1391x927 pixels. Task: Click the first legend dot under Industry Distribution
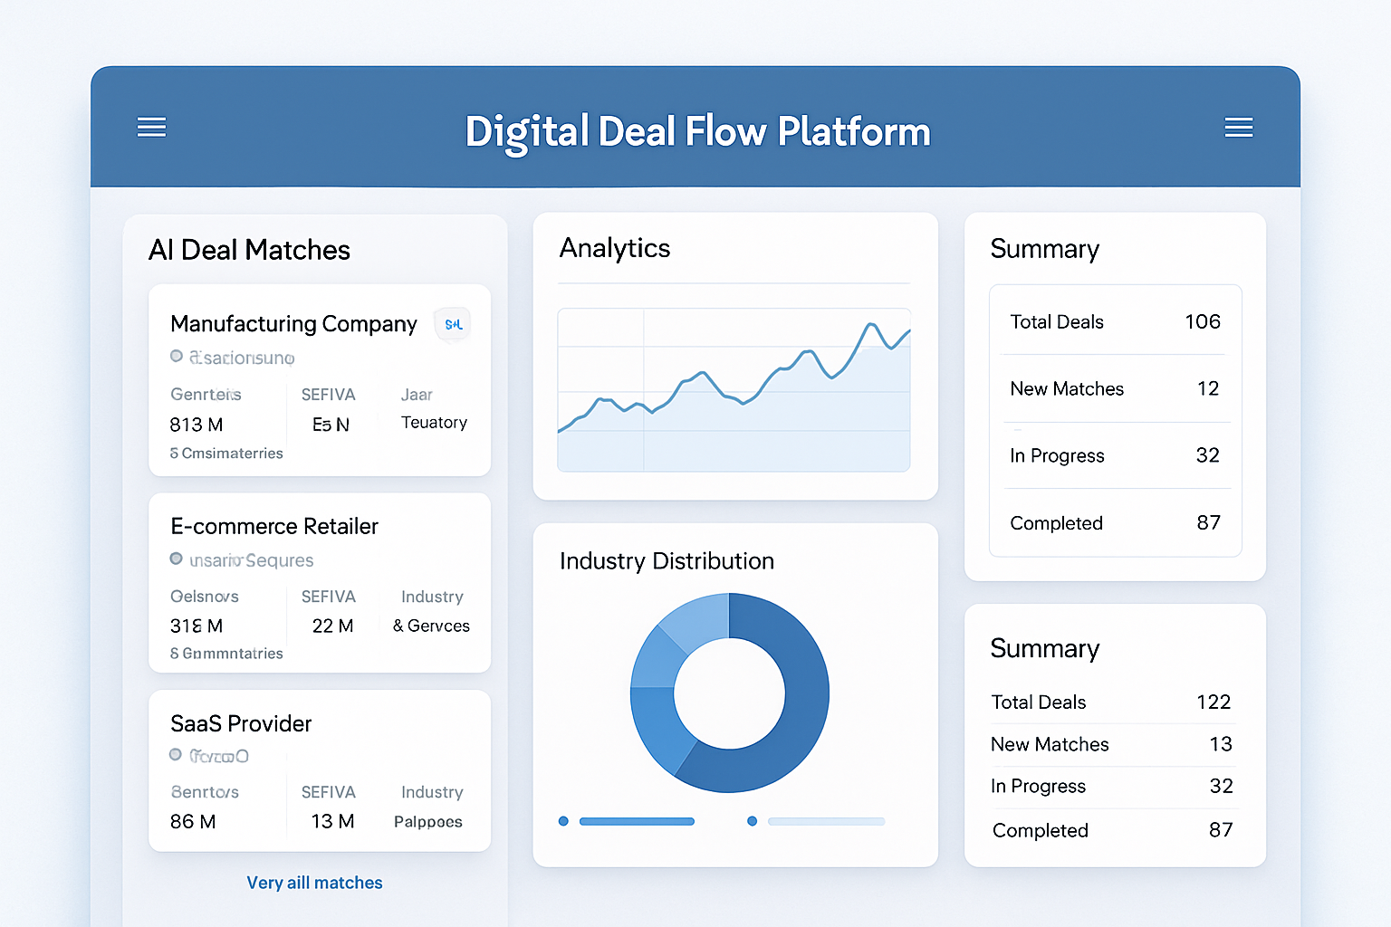(563, 821)
